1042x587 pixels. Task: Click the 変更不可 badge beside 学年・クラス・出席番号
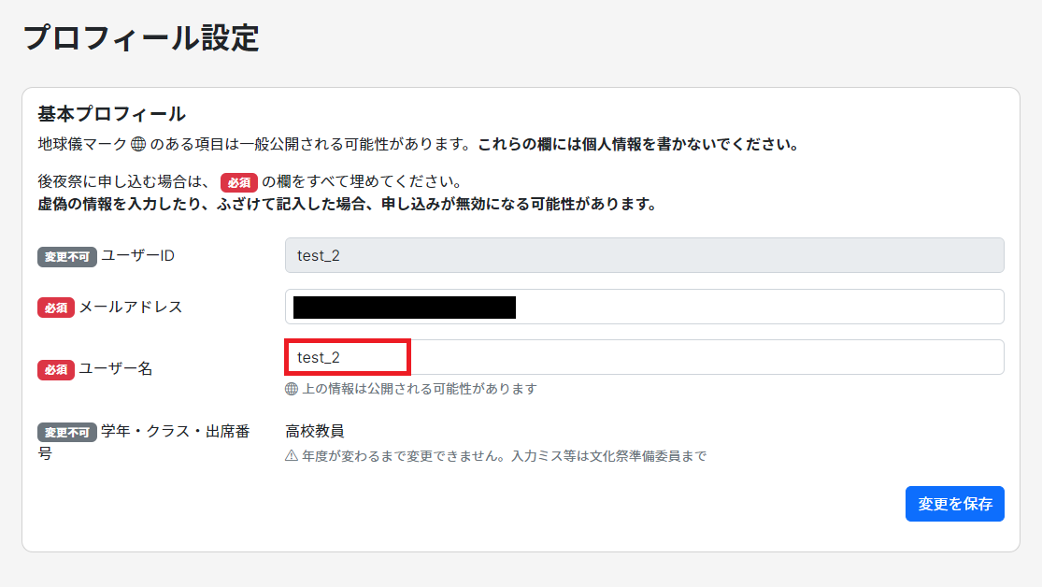pos(67,433)
